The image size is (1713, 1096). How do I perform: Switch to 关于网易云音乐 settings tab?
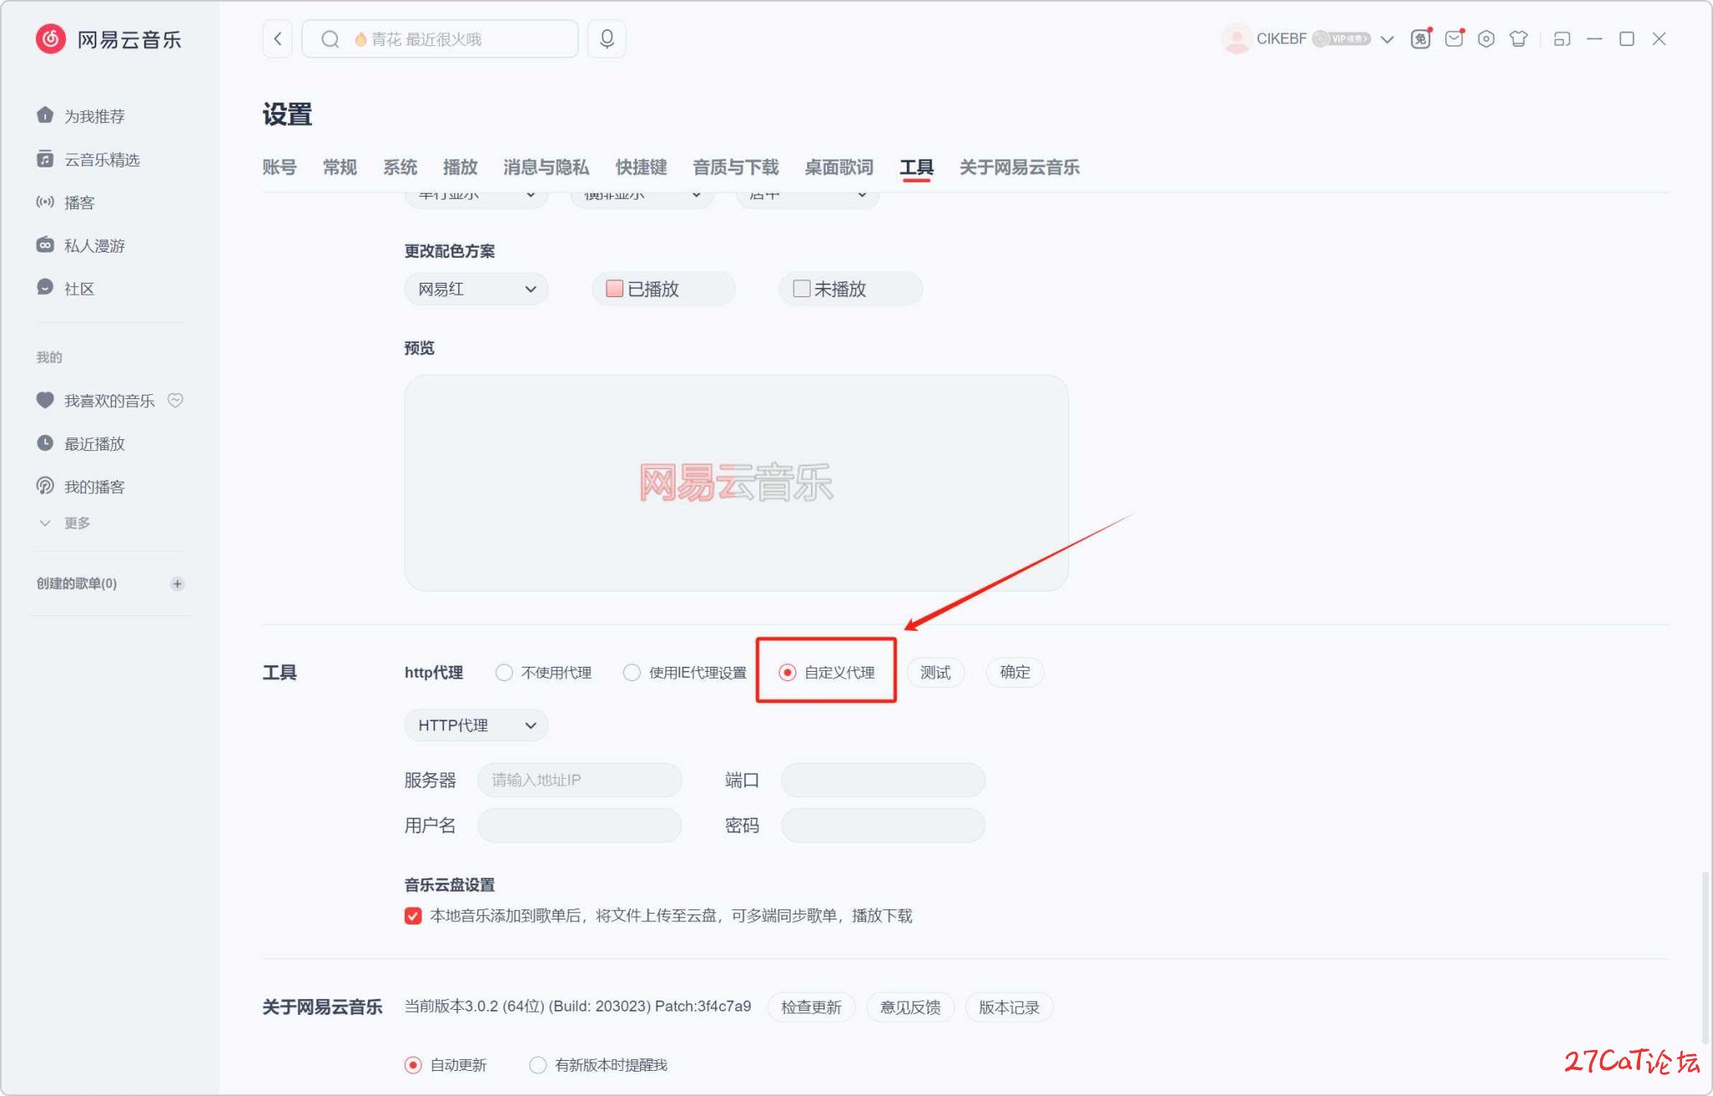tap(1020, 167)
